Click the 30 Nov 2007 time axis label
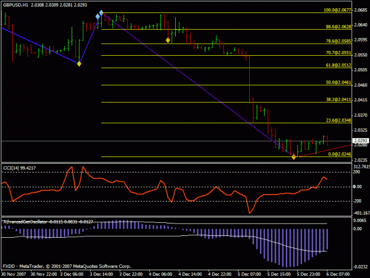370x278 pixels. (14, 274)
